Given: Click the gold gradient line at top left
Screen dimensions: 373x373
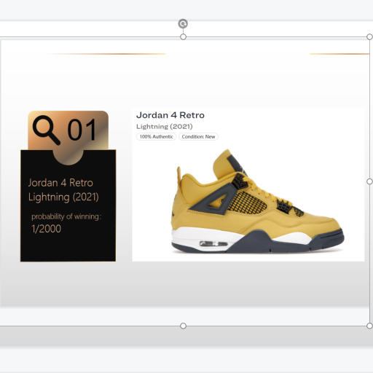Looking at the screenshot, I should click(x=105, y=54).
